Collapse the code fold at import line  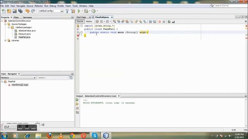(x=81, y=25)
